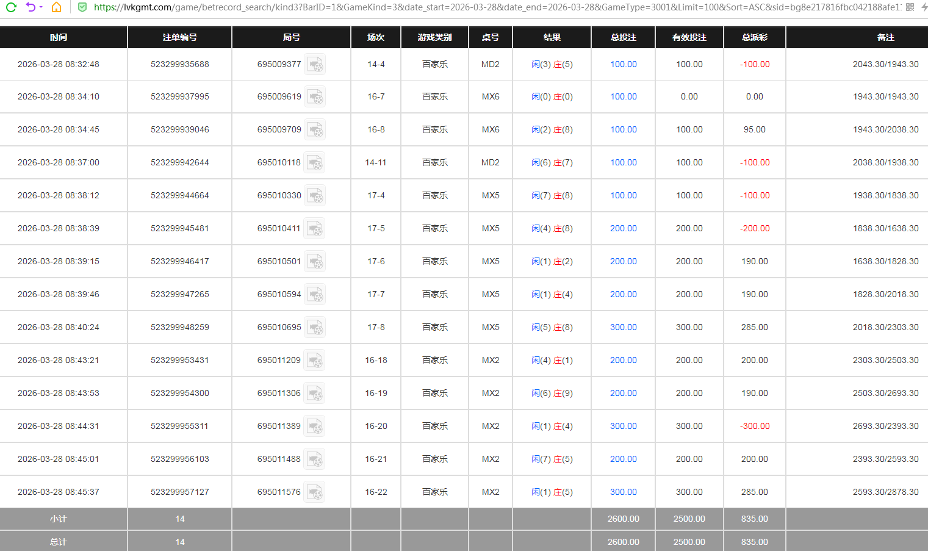Click the green security shield icon
Viewport: 928px width, 551px height.
click(x=82, y=7)
